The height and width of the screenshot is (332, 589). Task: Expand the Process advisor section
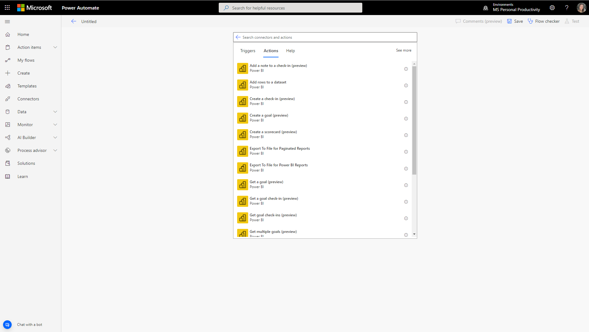pyautogui.click(x=56, y=150)
